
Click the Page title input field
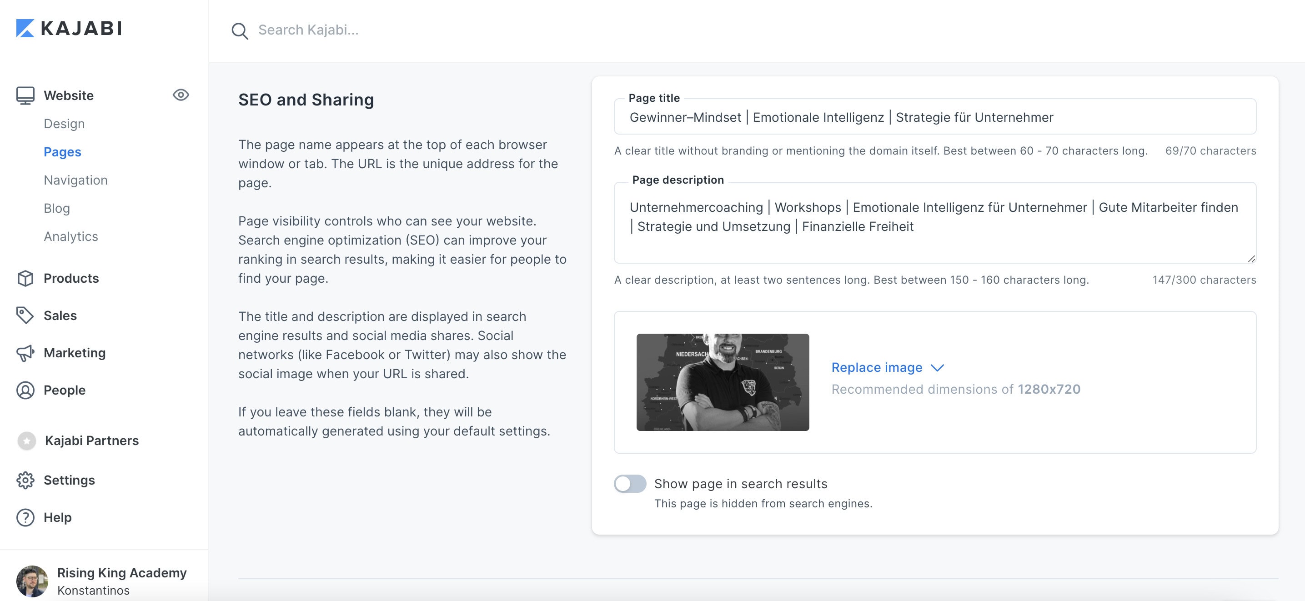(x=935, y=117)
